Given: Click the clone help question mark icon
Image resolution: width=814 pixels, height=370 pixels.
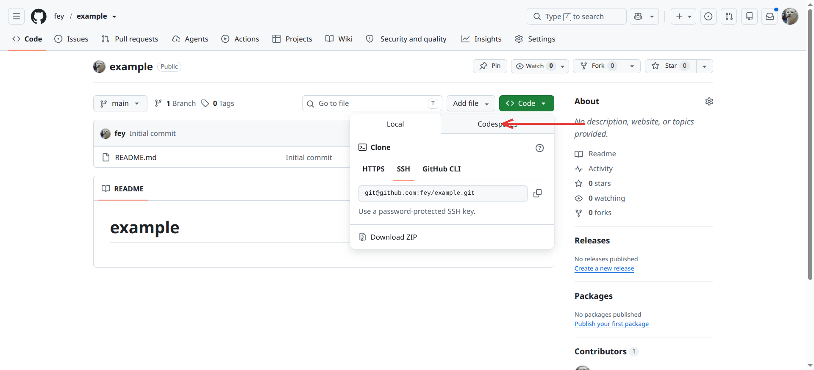Looking at the screenshot, I should (539, 148).
